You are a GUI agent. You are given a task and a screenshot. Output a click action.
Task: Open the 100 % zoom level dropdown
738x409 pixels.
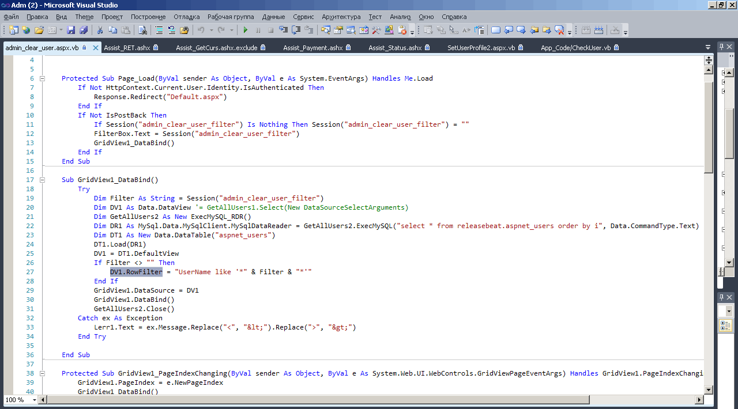click(x=35, y=400)
